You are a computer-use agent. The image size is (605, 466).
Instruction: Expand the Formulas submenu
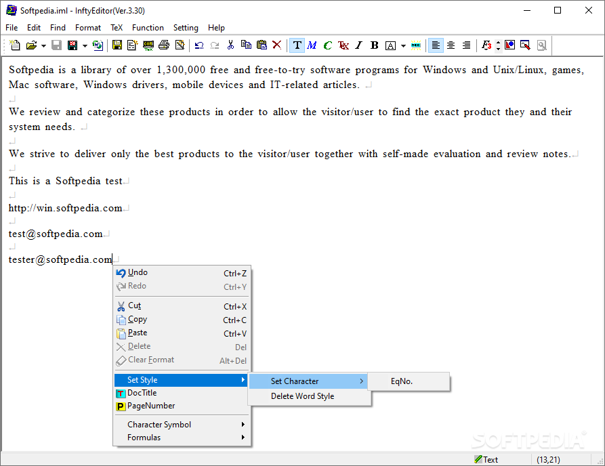point(182,438)
